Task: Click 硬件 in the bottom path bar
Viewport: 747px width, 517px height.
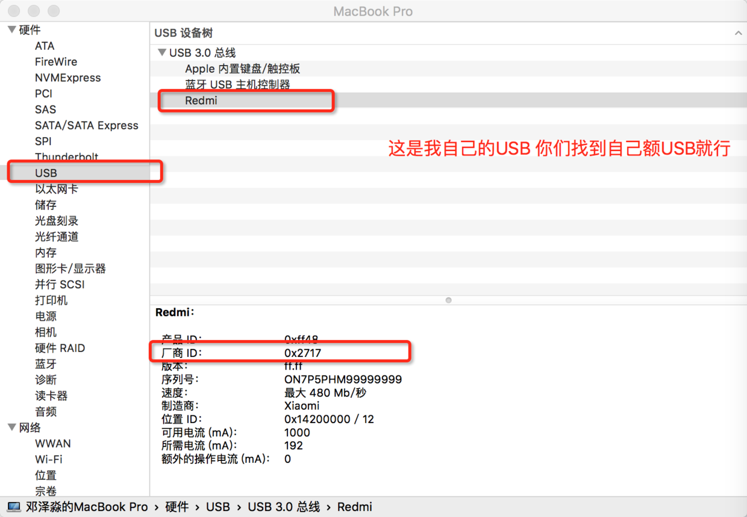Action: tap(177, 507)
